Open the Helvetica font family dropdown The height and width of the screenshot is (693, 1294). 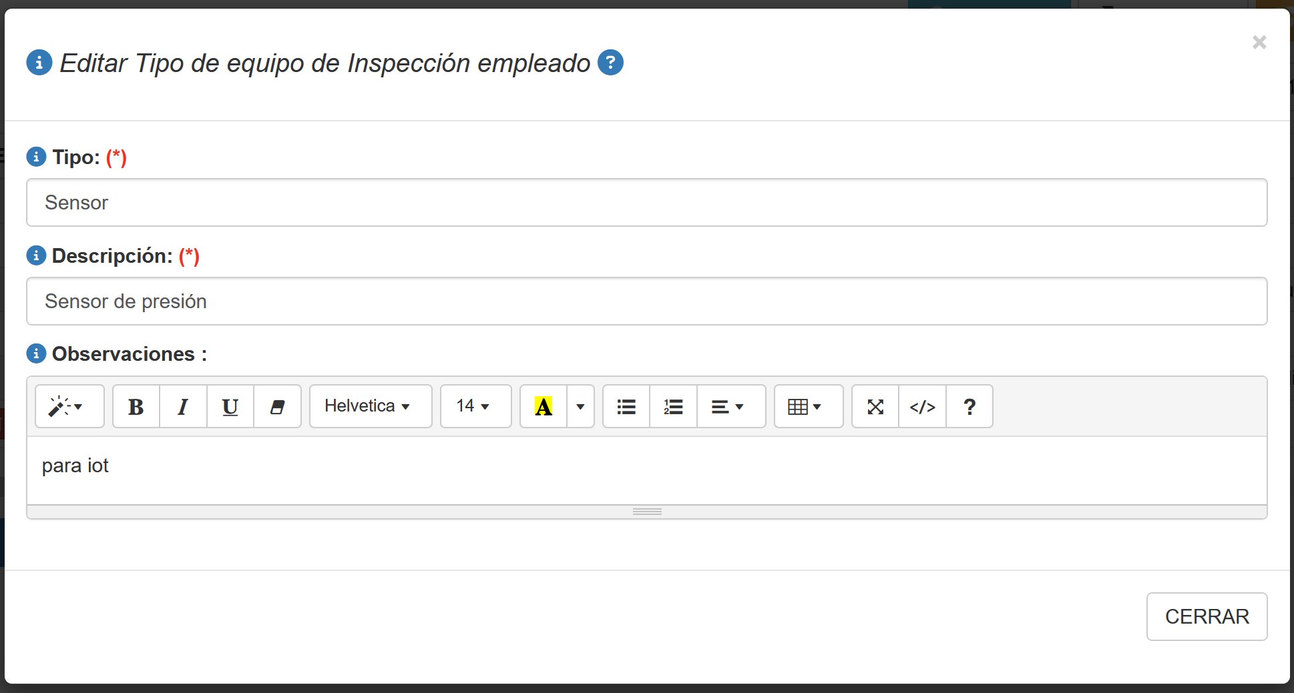coord(371,406)
